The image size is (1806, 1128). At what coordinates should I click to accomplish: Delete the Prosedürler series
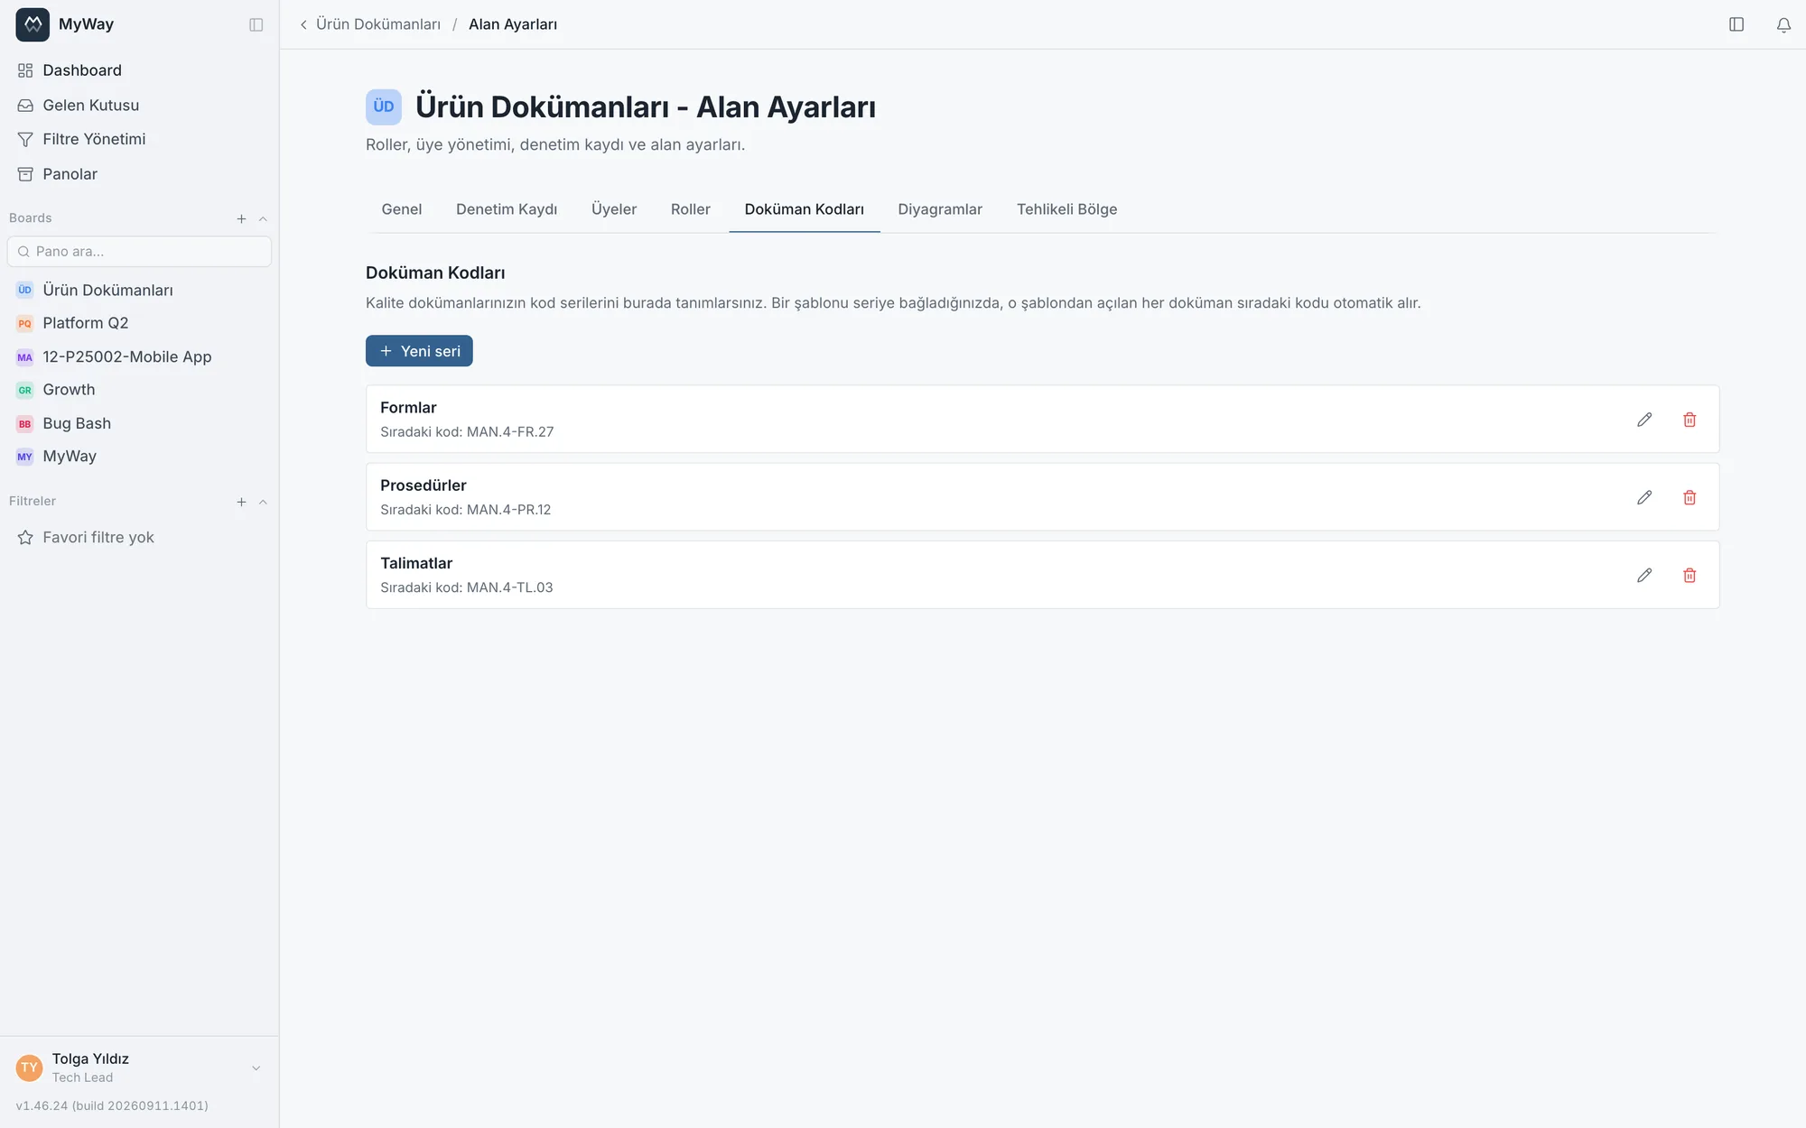(1690, 497)
